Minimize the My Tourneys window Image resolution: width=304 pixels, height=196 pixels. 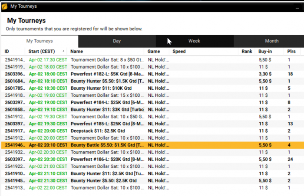point(296,6)
